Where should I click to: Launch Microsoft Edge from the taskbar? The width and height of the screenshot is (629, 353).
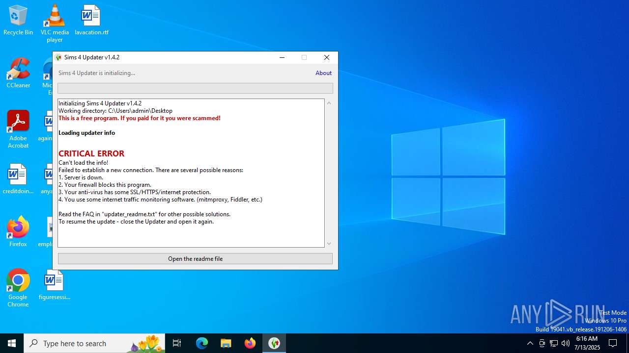202,343
